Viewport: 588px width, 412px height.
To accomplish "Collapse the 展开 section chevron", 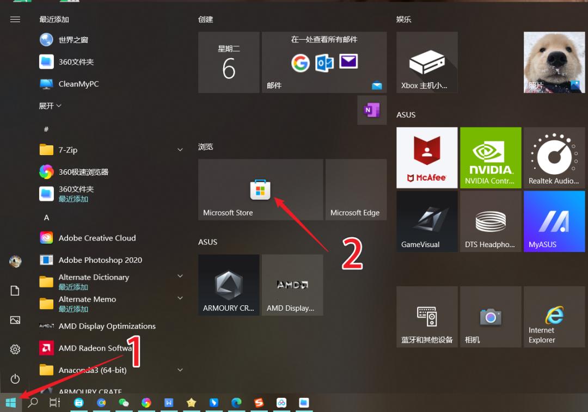I will click(59, 106).
